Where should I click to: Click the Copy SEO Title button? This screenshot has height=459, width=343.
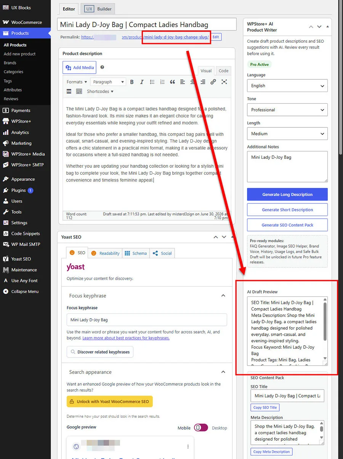pyautogui.click(x=265, y=407)
